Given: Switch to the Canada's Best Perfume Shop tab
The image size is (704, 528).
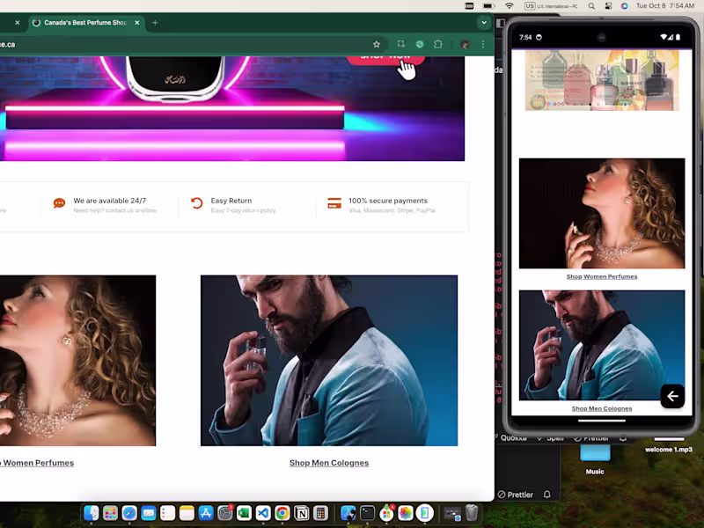Looking at the screenshot, I should (85, 23).
